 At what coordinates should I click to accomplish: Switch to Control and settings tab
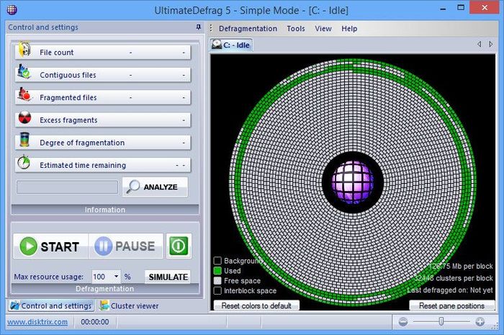pos(51,305)
